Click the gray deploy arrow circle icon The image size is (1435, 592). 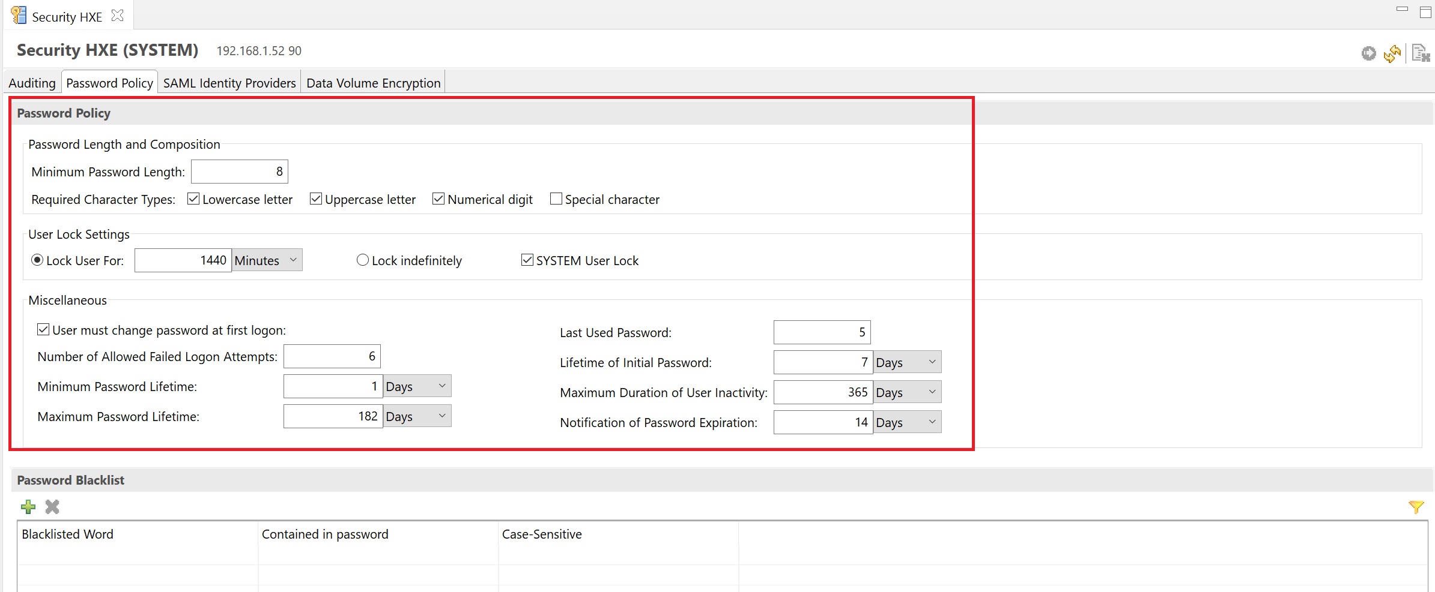pos(1368,53)
